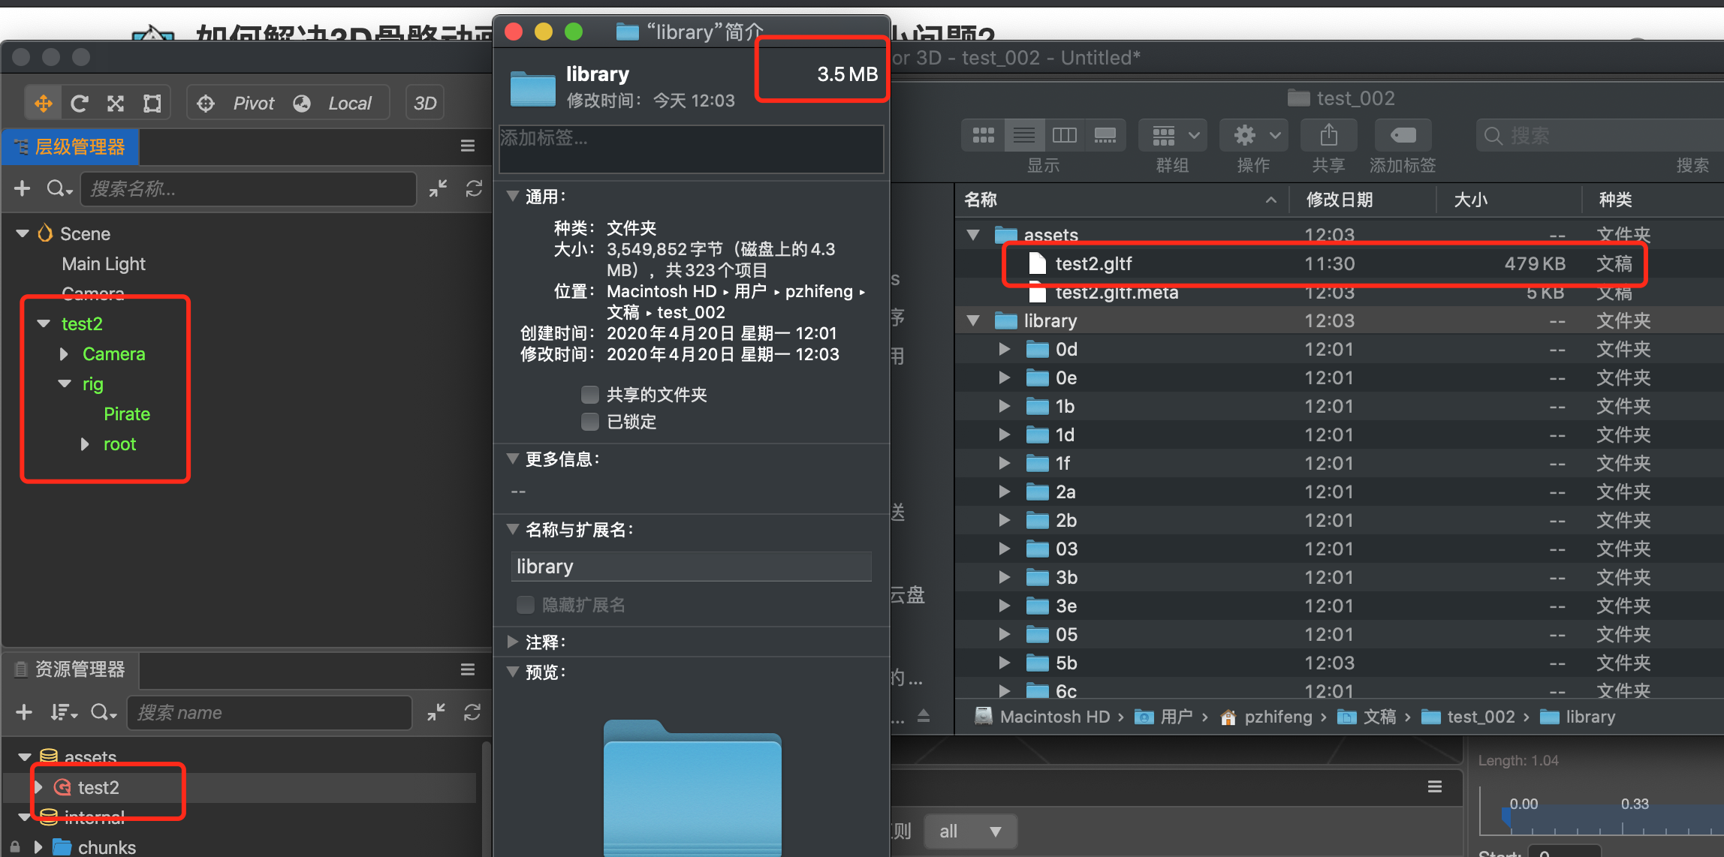Toggle the 3D view mode button
Screen dimensions: 1724x857
[425, 104]
